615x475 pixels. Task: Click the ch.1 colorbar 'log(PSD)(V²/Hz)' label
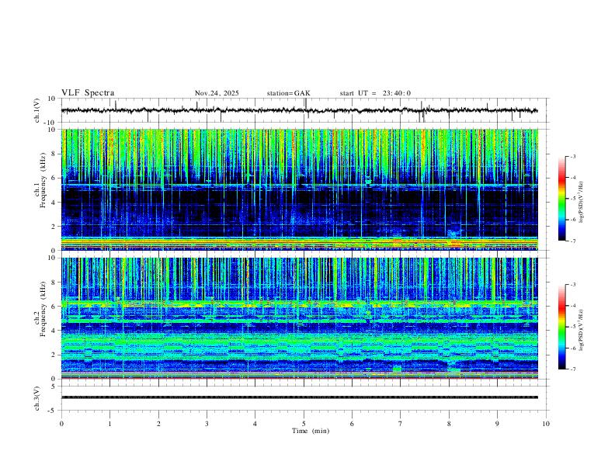coord(582,203)
